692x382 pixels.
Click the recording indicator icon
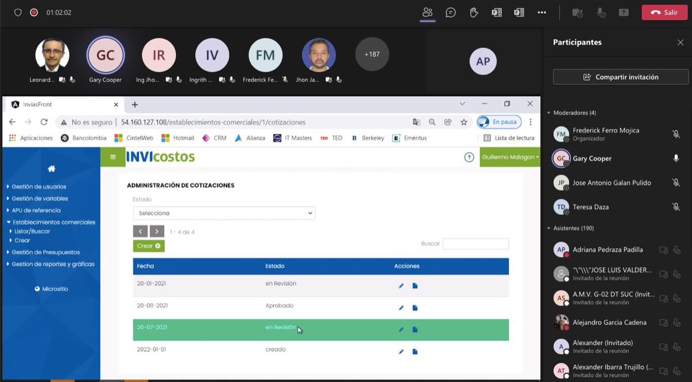[x=34, y=12]
